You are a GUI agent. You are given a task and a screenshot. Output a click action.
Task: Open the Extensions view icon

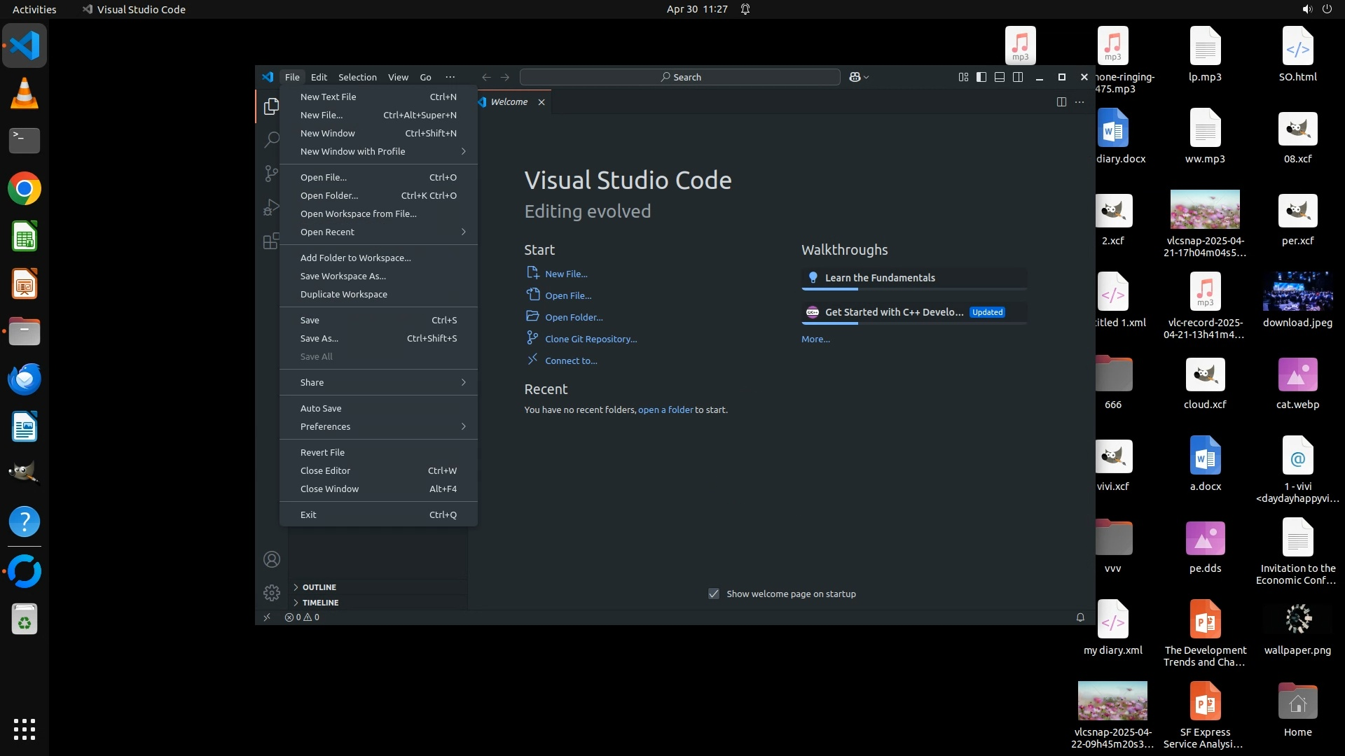tap(271, 241)
